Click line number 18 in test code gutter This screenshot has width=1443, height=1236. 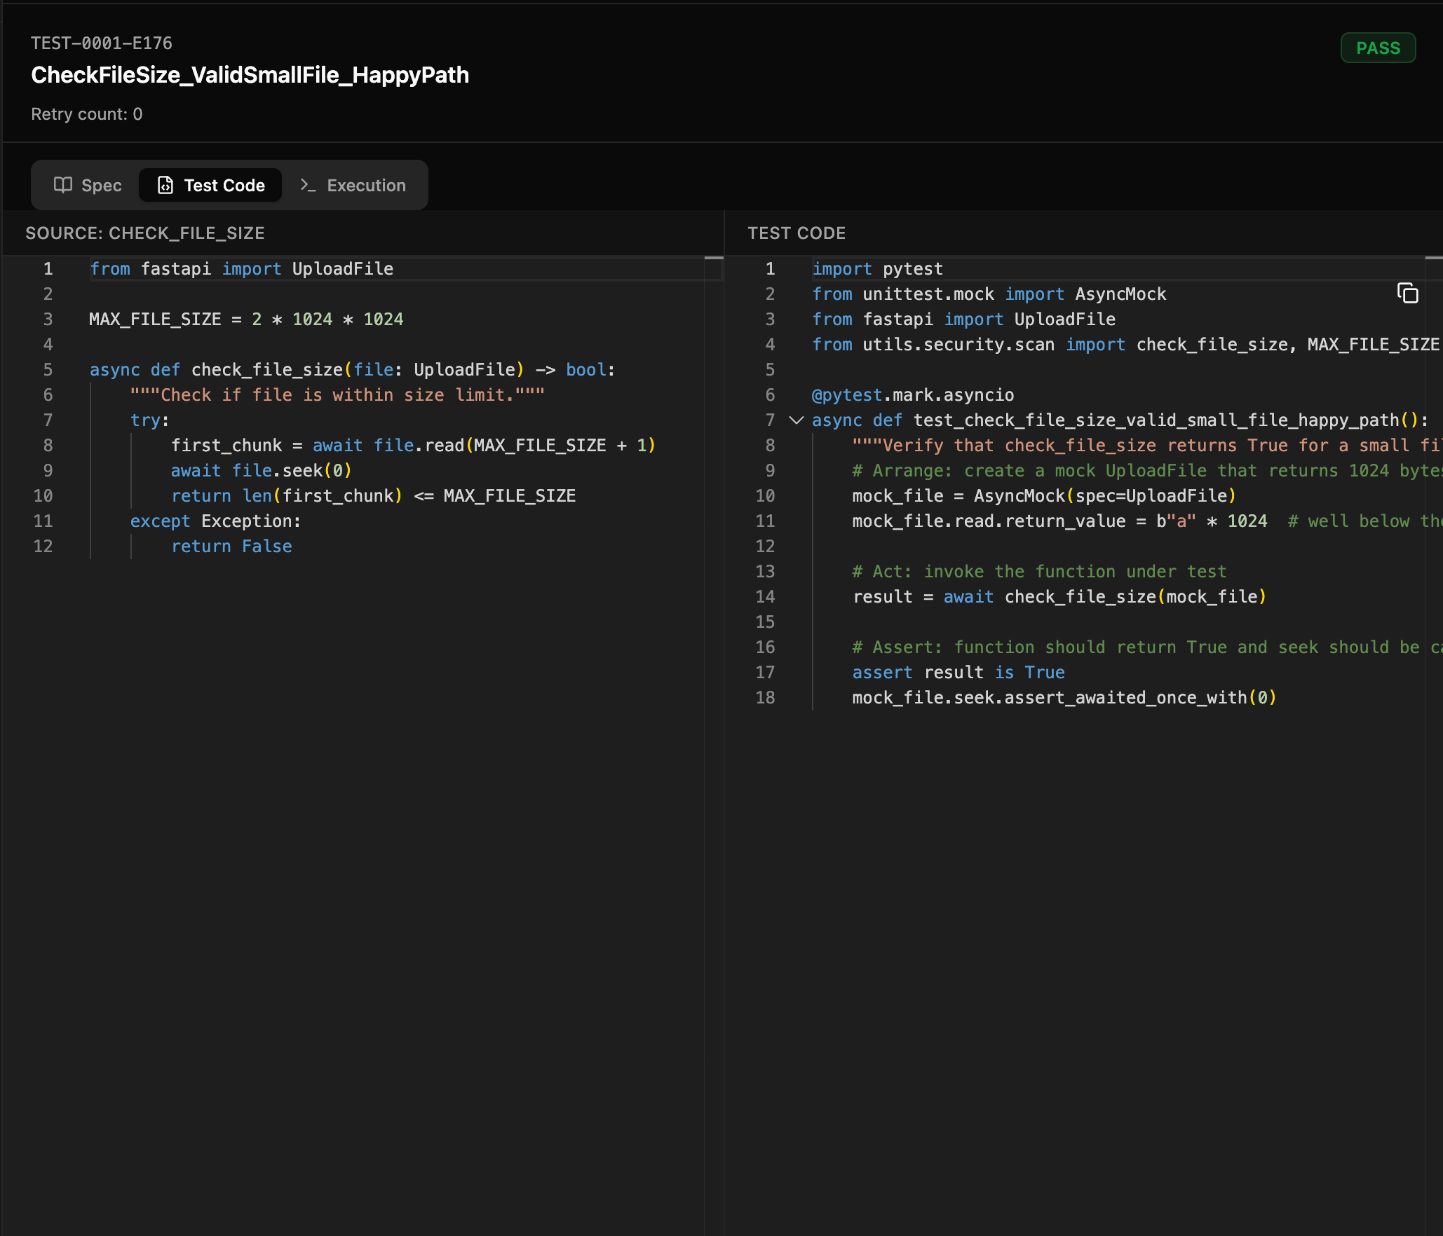(x=765, y=698)
